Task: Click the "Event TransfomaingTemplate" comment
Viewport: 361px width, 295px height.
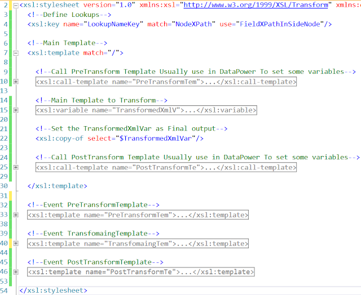Action: [94, 234]
